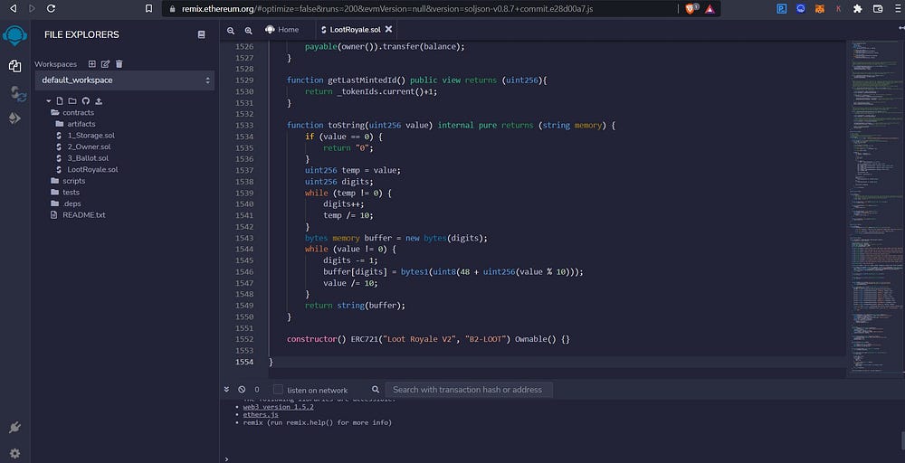905x463 pixels.
Task: Click the terminal search magnifier icon
Action: [376, 389]
